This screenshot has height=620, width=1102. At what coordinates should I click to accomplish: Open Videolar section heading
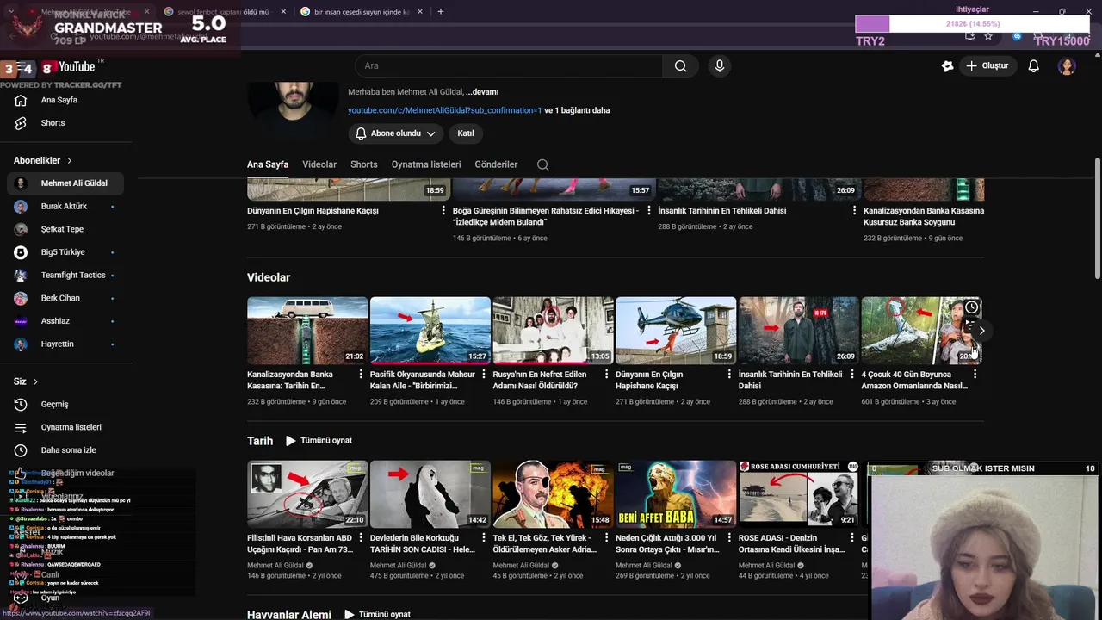[269, 277]
